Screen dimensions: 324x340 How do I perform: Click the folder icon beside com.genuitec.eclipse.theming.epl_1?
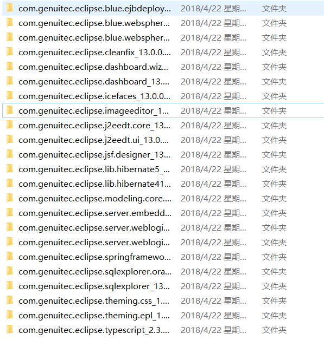[x=10, y=315]
